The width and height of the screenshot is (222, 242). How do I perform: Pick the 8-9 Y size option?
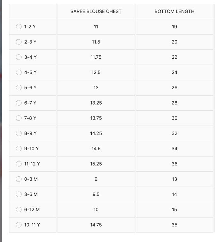[x=19, y=133]
